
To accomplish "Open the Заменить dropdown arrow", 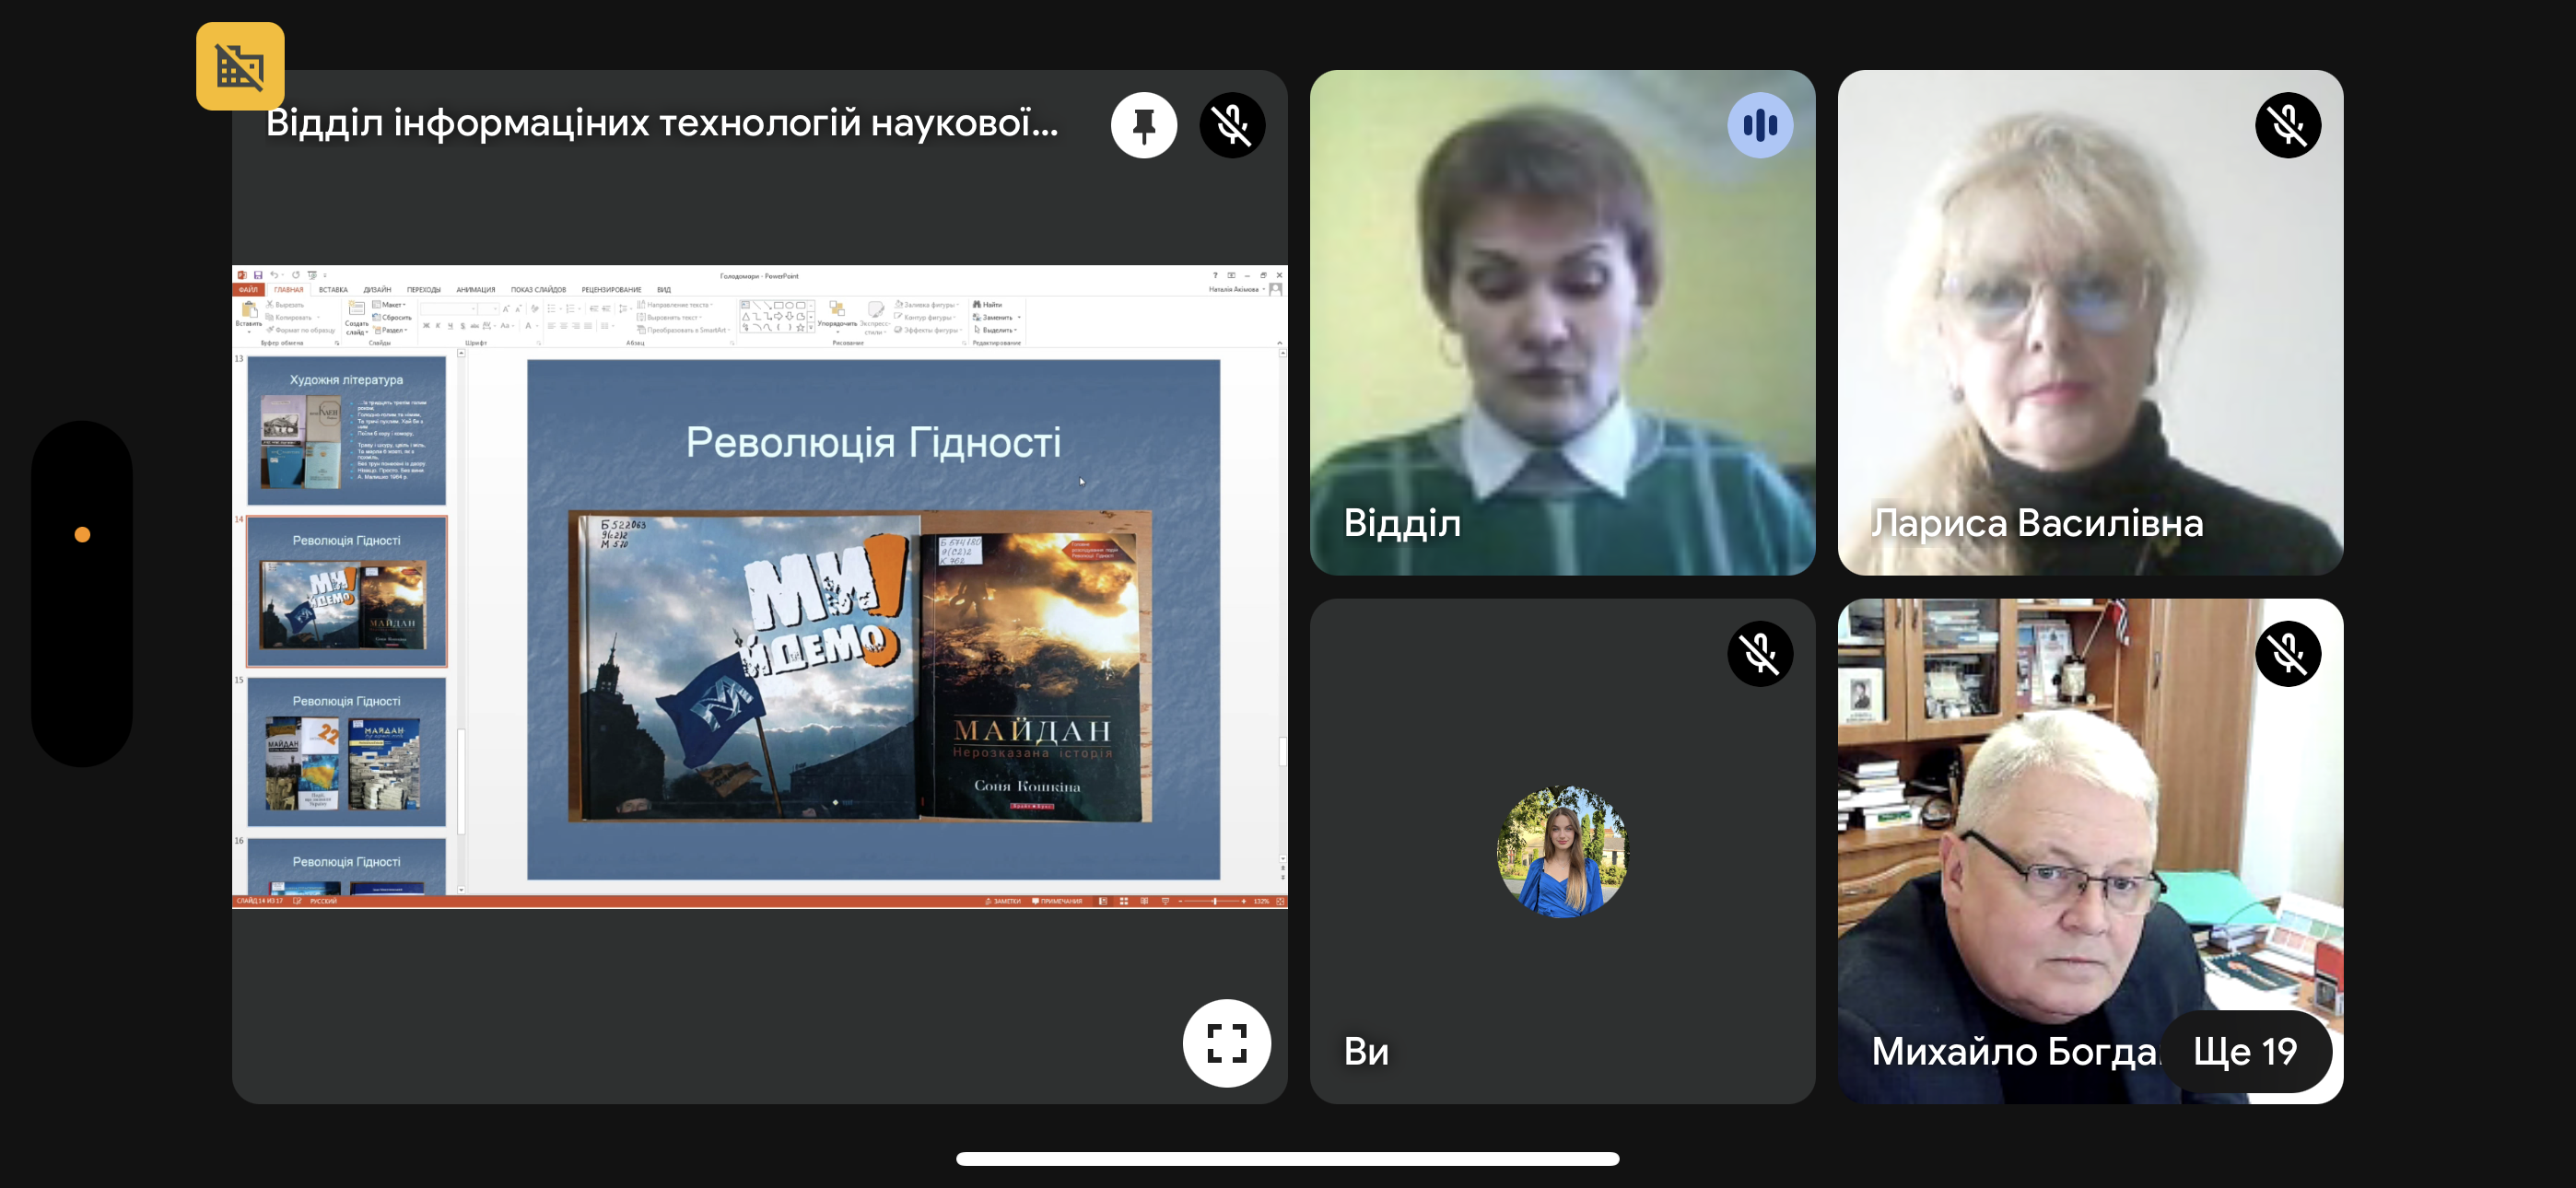I will [x=1019, y=317].
